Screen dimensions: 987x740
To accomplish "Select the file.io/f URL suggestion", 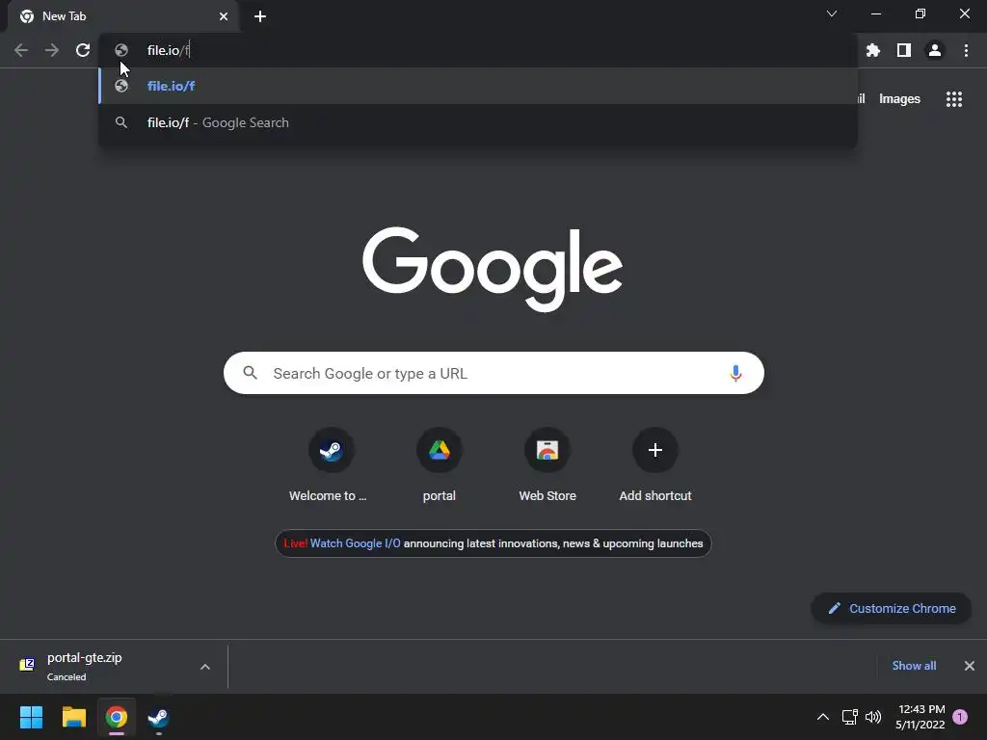I will (478, 86).
